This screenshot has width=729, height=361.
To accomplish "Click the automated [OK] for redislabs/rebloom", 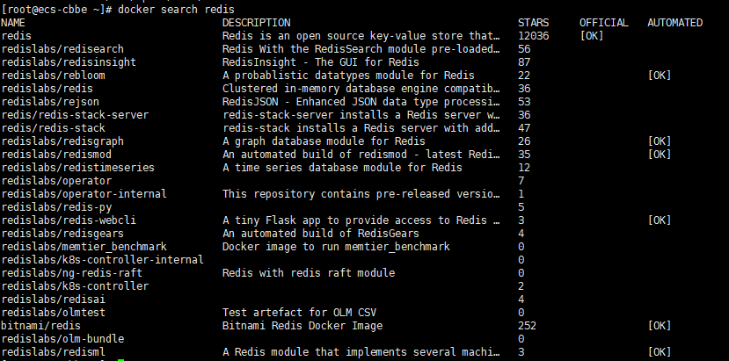I will (x=660, y=76).
